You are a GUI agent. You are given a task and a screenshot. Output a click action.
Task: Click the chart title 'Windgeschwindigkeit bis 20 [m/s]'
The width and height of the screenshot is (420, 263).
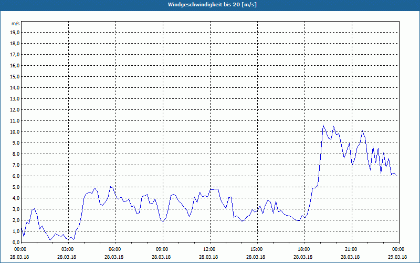point(212,5)
